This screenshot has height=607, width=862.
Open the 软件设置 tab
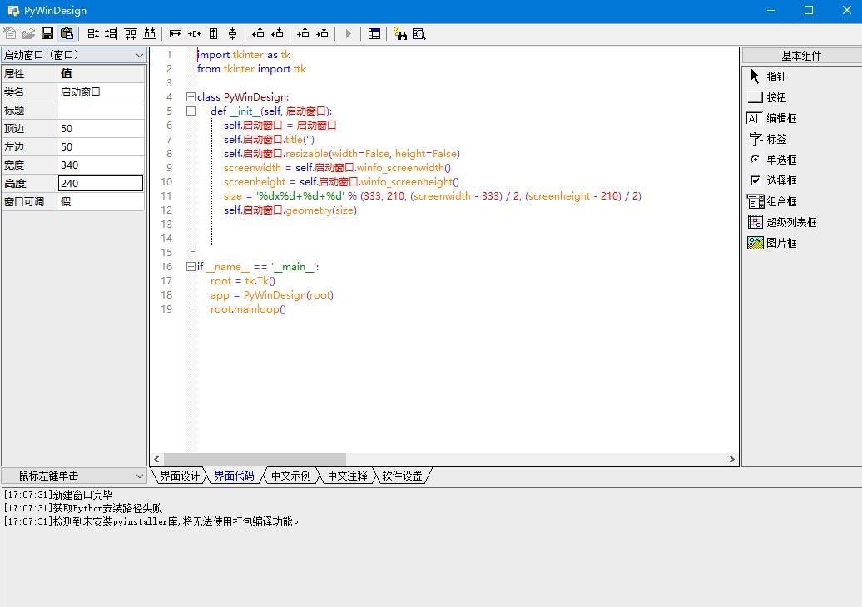(403, 476)
